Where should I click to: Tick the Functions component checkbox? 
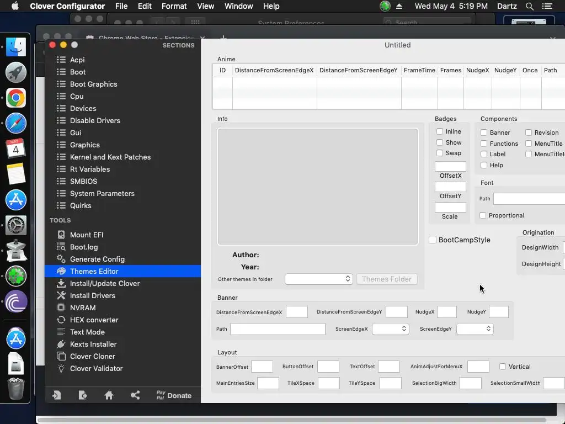pyautogui.click(x=484, y=144)
